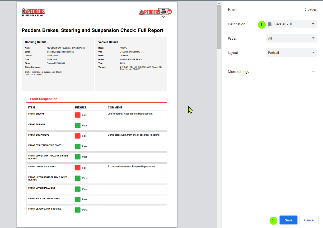Click the green swatch for Front Radius Rod & Bushes
Image resolution: width=323 pixels, height=228 pixels.
click(x=78, y=199)
